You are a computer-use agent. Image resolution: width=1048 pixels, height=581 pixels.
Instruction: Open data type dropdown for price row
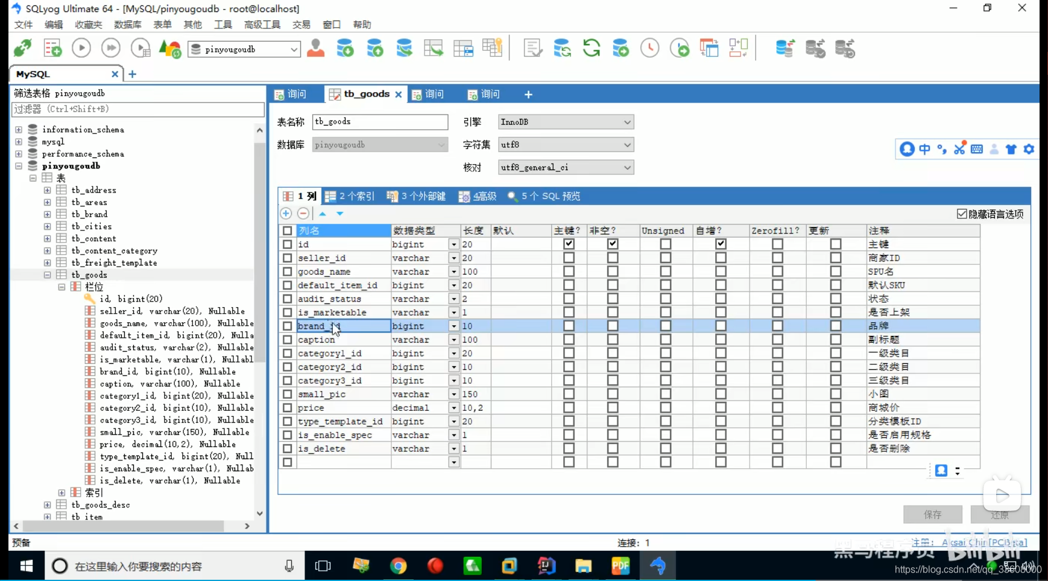pos(453,408)
